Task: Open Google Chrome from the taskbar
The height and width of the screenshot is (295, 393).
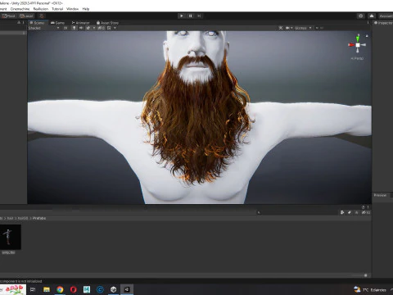Action: pos(60,289)
